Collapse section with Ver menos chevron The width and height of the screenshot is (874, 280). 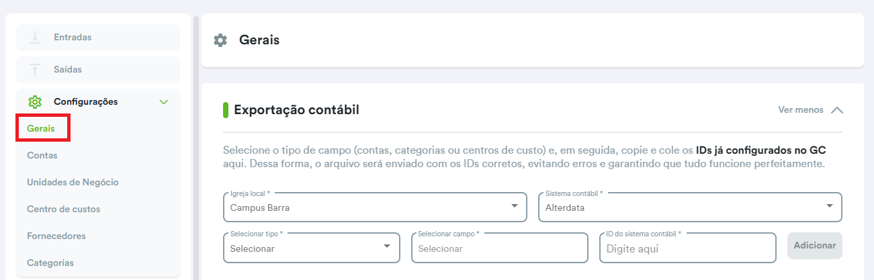[836, 110]
